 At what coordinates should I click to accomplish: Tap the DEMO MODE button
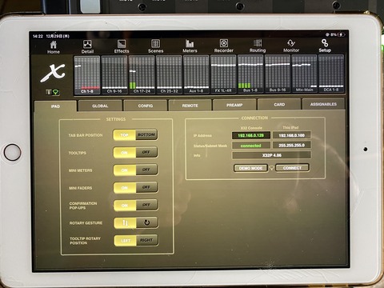pos(250,168)
